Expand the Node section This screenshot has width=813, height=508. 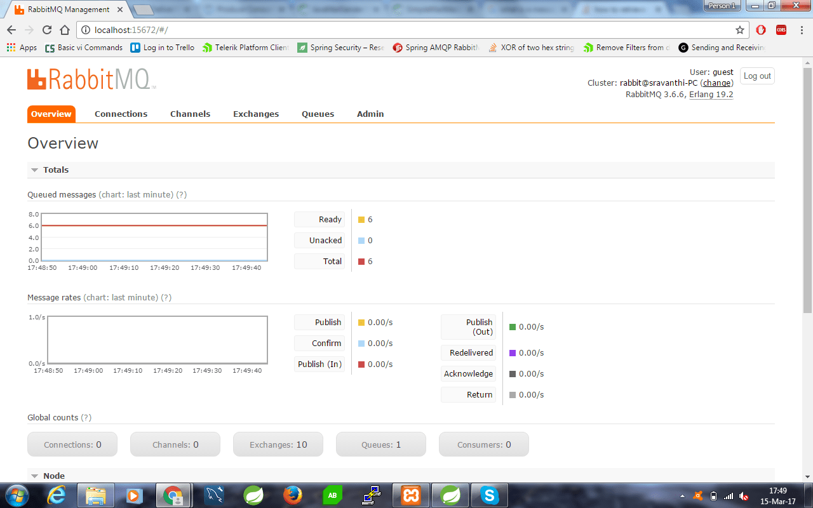(47, 476)
